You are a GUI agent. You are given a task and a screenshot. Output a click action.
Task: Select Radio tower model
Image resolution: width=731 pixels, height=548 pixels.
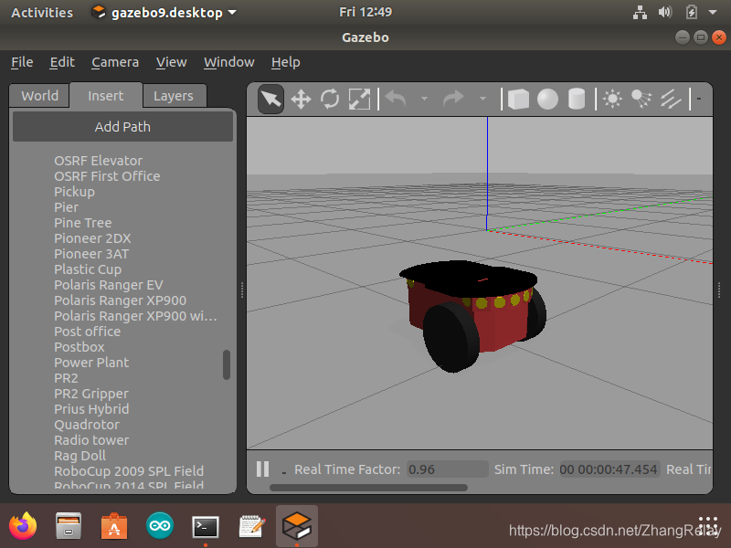pos(91,440)
